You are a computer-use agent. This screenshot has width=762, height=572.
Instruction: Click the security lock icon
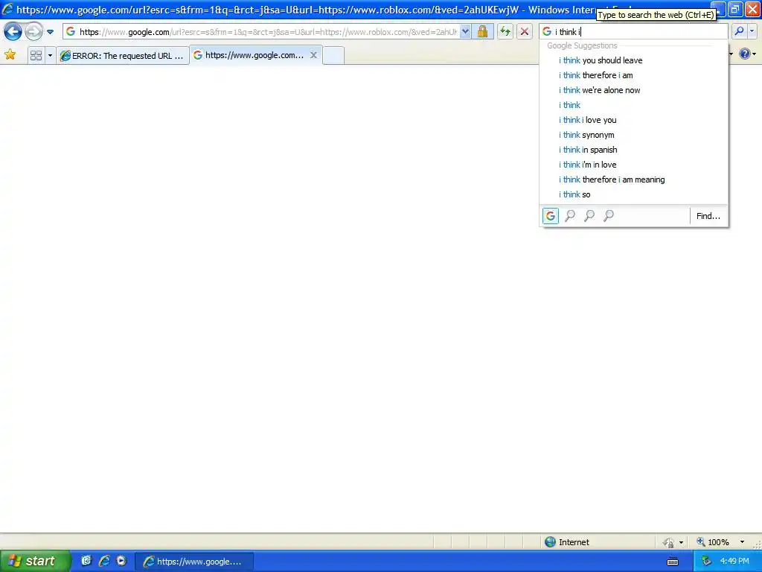pyautogui.click(x=482, y=32)
